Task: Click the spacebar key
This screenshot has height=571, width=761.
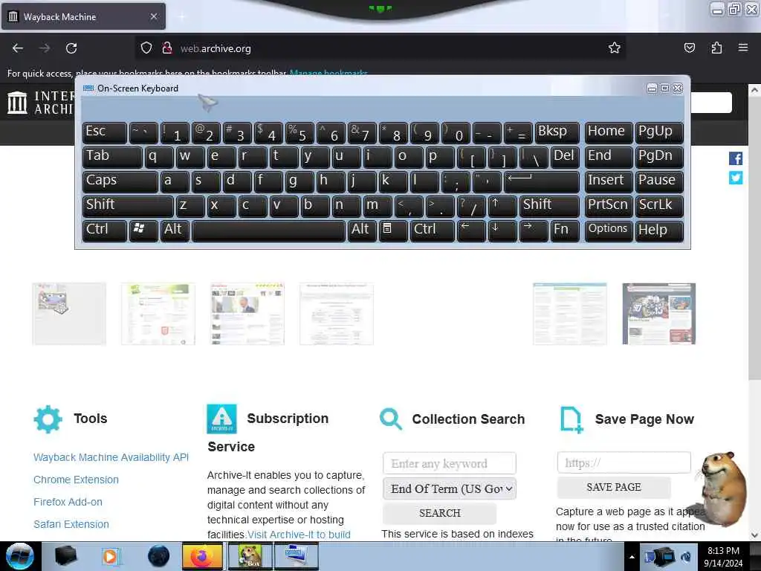Action: point(268,230)
